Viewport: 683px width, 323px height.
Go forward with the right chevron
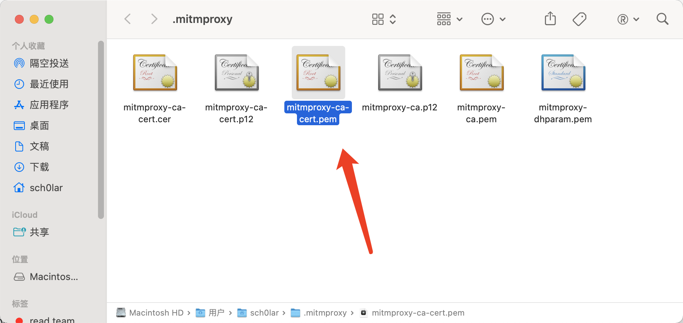154,19
